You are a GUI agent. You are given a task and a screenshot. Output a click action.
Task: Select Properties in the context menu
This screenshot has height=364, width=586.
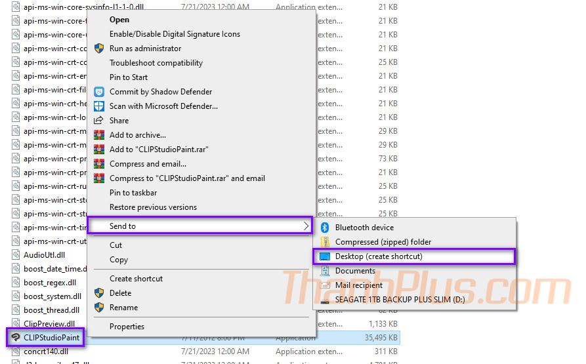(x=127, y=327)
